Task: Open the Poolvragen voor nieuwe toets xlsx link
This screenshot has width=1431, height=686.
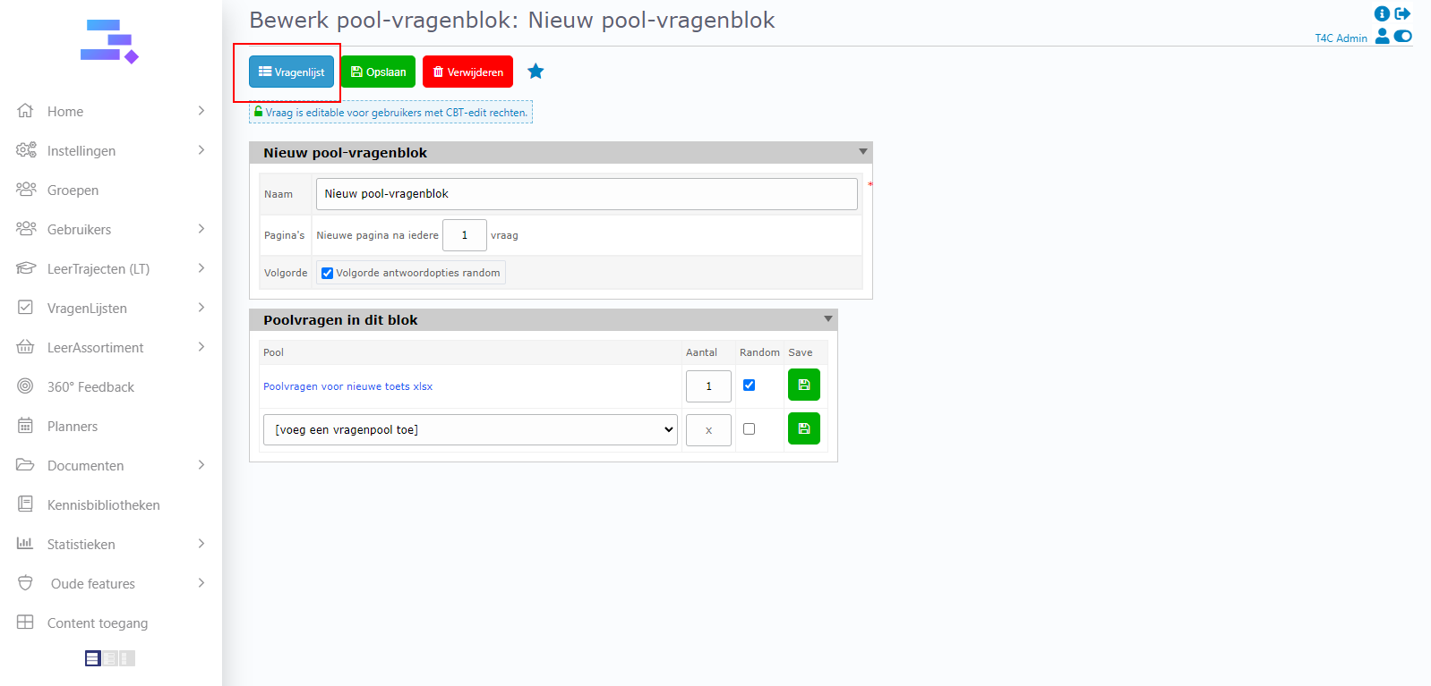Action: (347, 386)
